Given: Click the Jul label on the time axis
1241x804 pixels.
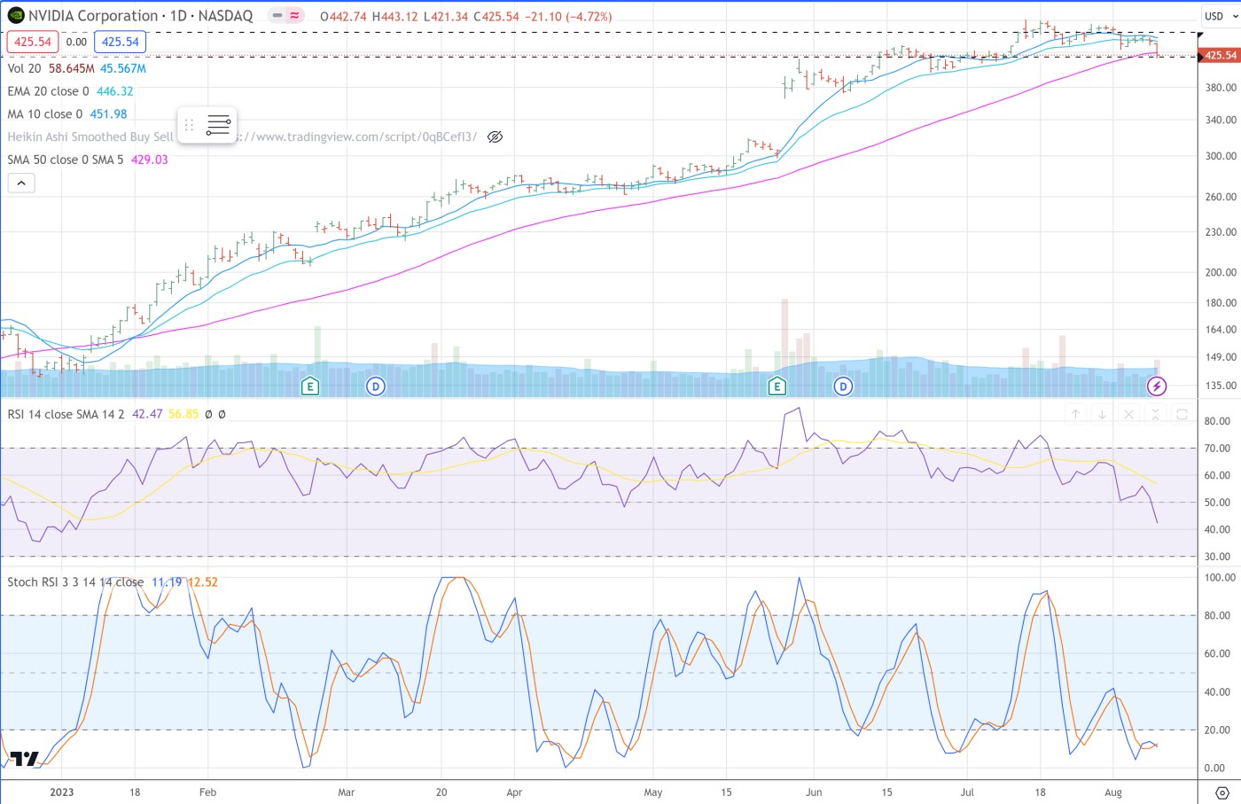Looking at the screenshot, I should point(967,792).
